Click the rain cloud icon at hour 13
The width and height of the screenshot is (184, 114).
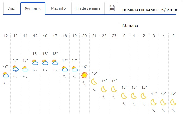16,69
